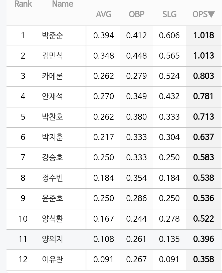Click player name 박지훈
The image size is (222, 273).
pos(53,137)
